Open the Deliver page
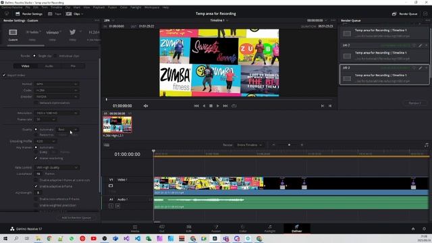This screenshot has height=243, width=432. [297, 229]
